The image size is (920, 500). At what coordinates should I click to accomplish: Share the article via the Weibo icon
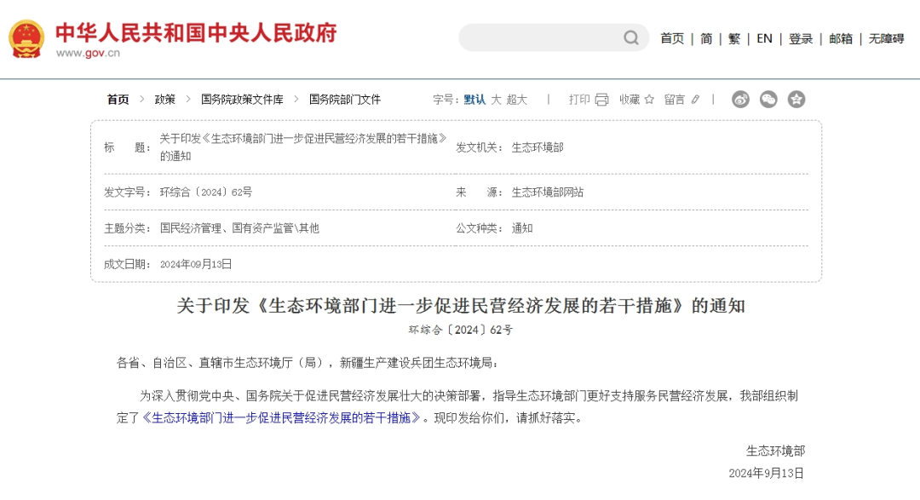point(739,99)
